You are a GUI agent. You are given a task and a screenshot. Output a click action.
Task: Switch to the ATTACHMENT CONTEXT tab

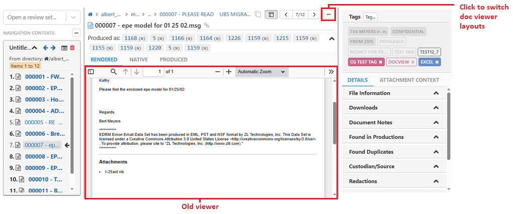click(x=409, y=80)
